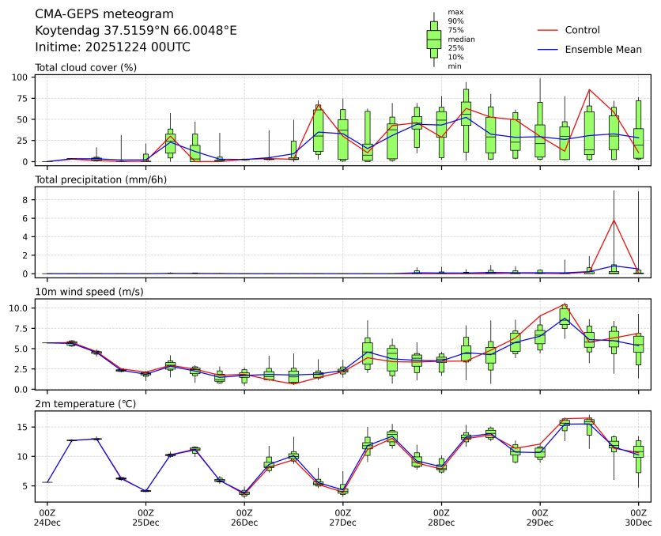
Task: Click the 00Z 25Dec axis label
Action: click(145, 518)
